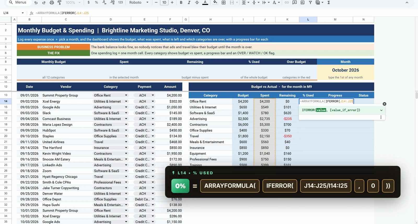Open Category dropdown for Summit Property Group 09/01/2026
Viewport: 418px width, 224px height.
tap(126, 95)
